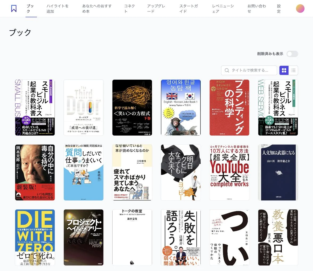This screenshot has height=271, width=313.
Task: Open アップグレード menu item
Action: [x=156, y=9]
